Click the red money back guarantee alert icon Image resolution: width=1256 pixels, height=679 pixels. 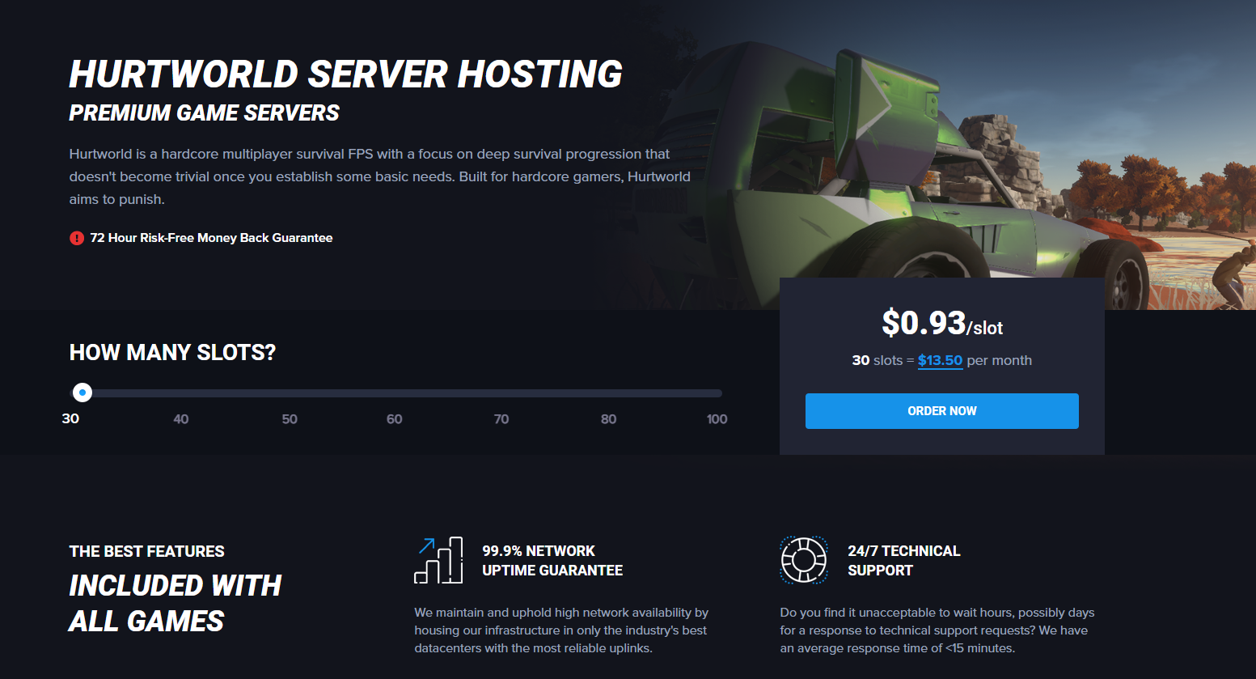[x=77, y=238]
